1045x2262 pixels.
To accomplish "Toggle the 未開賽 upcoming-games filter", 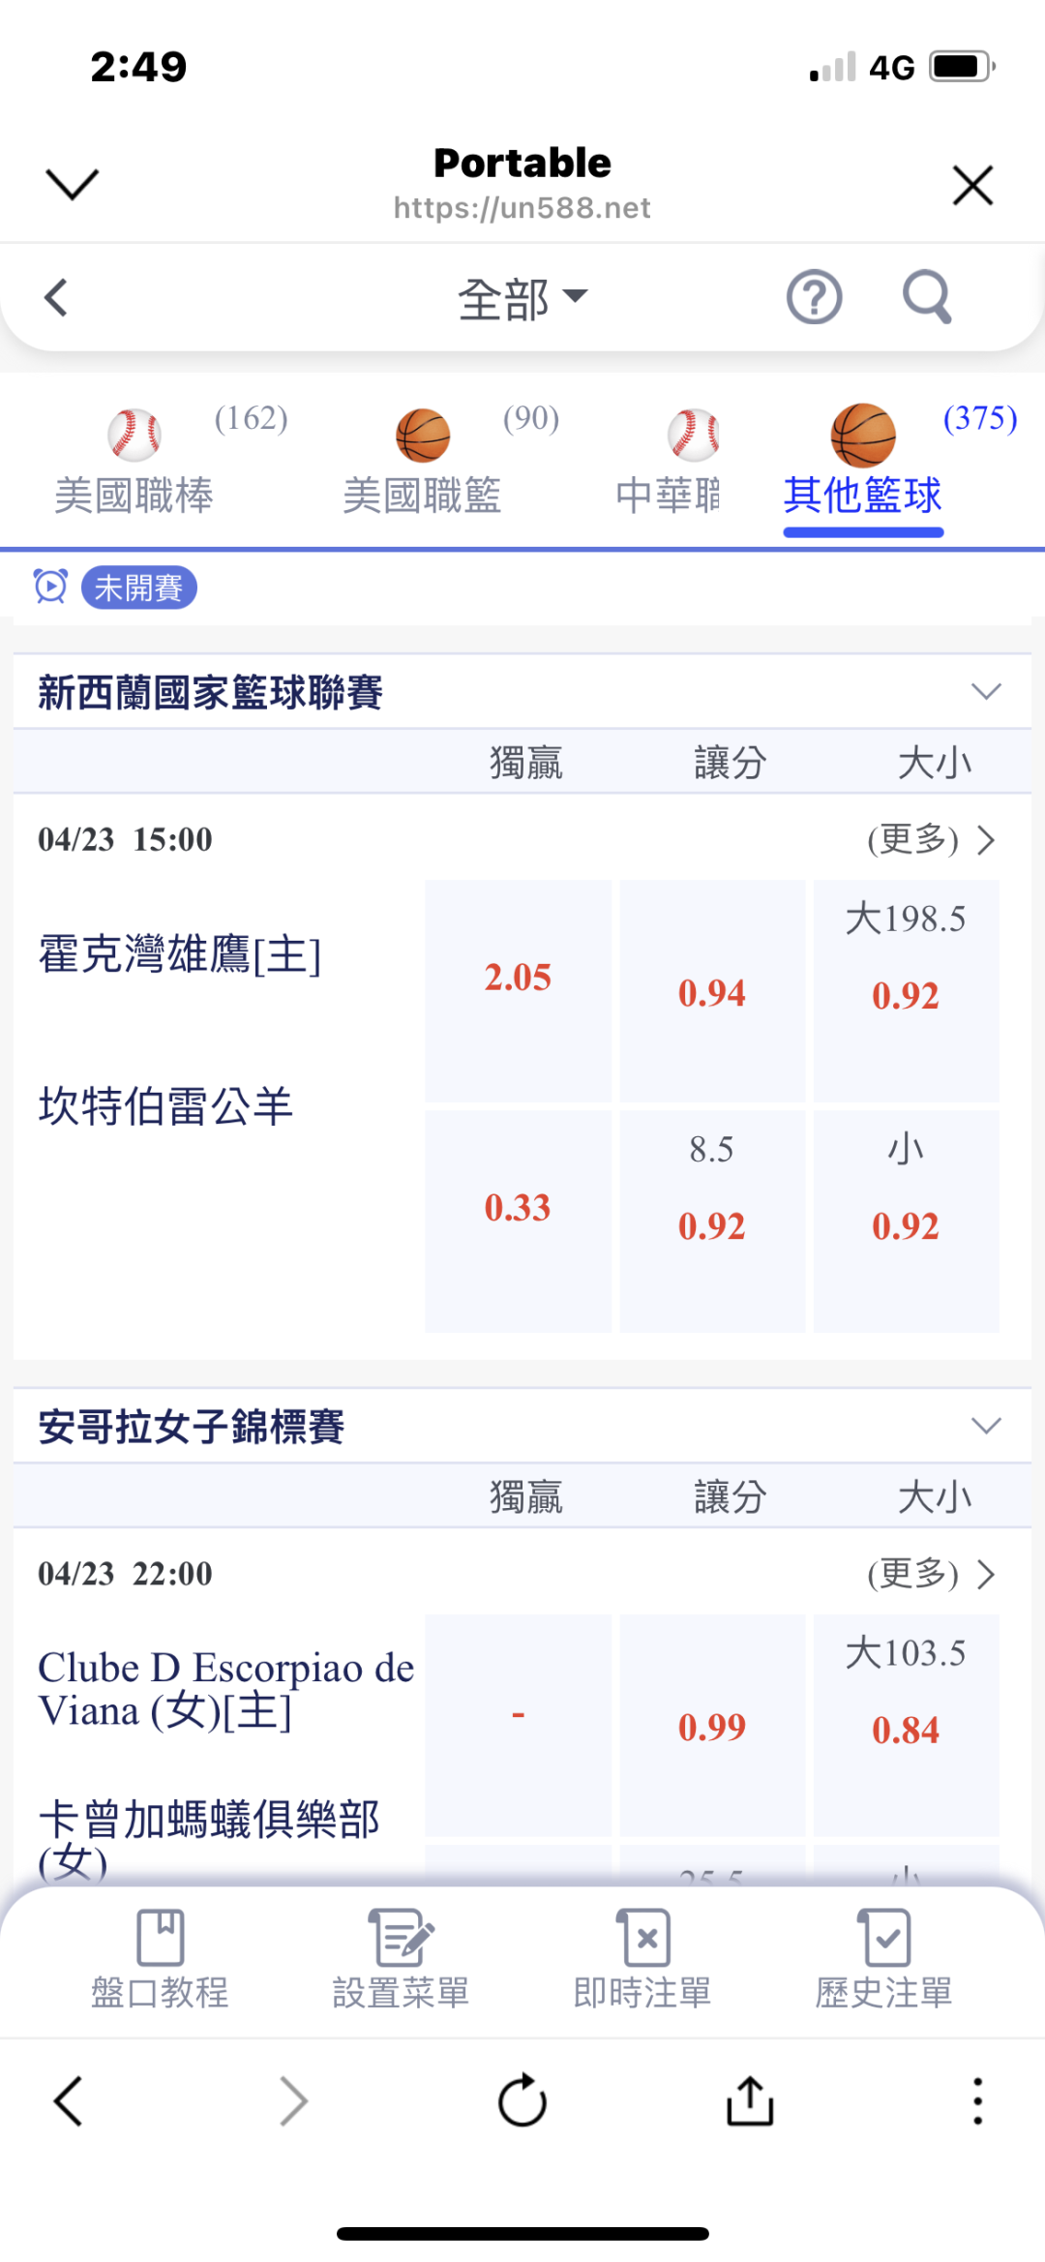I will pos(138,588).
